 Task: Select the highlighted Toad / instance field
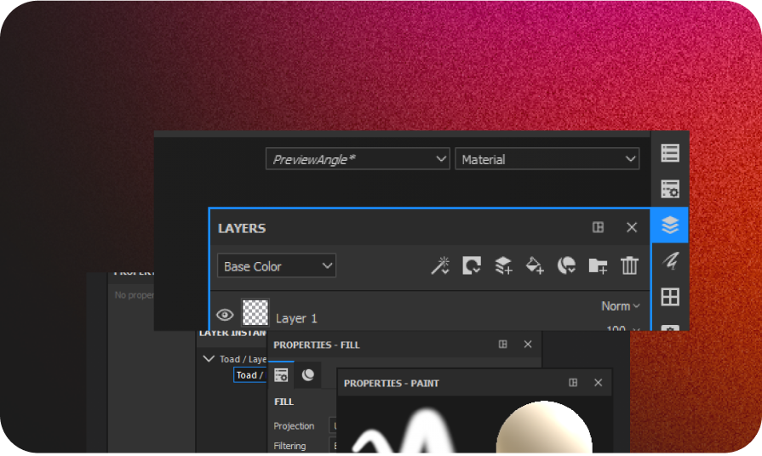click(249, 375)
